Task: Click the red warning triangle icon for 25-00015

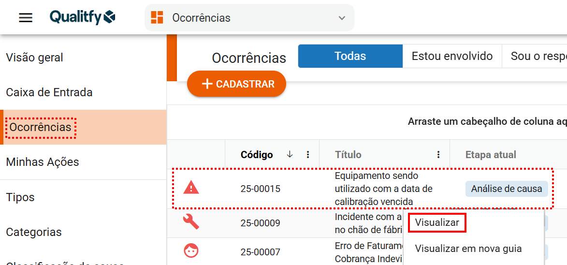Action: 191,188
